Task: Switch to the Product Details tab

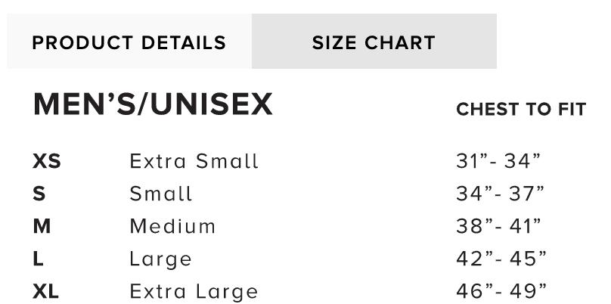Action: (129, 42)
